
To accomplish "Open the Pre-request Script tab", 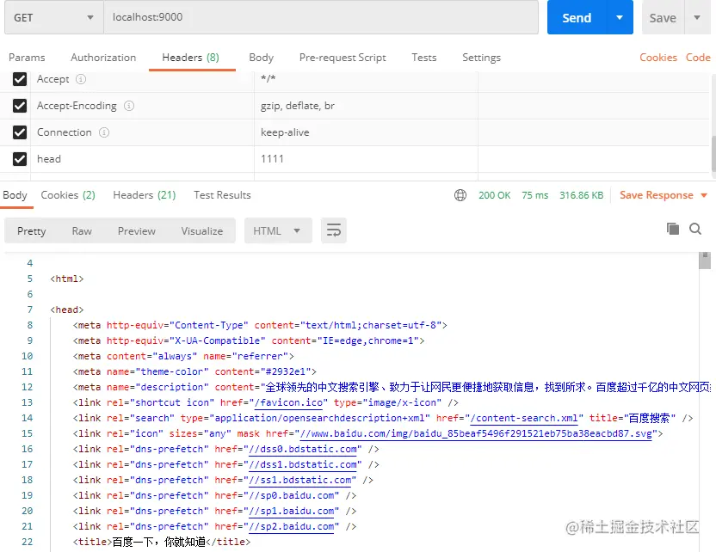I will pos(343,58).
